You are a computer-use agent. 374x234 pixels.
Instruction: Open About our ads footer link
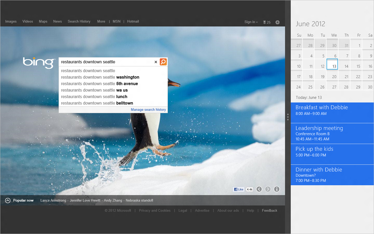click(x=228, y=211)
